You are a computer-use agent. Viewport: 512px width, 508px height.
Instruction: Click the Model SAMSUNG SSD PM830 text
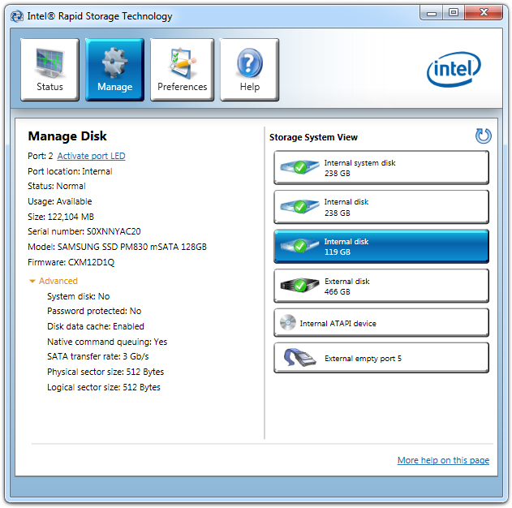click(x=117, y=247)
